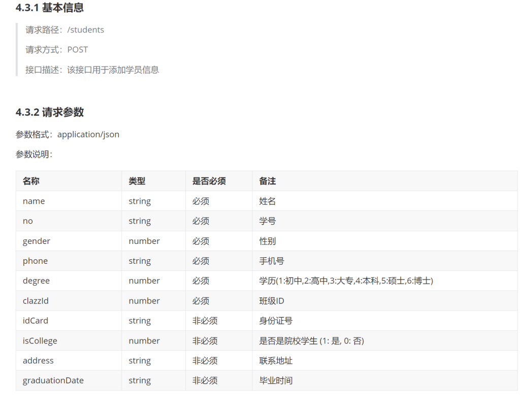Select the "名称" column header
520x400 pixels.
[31, 181]
